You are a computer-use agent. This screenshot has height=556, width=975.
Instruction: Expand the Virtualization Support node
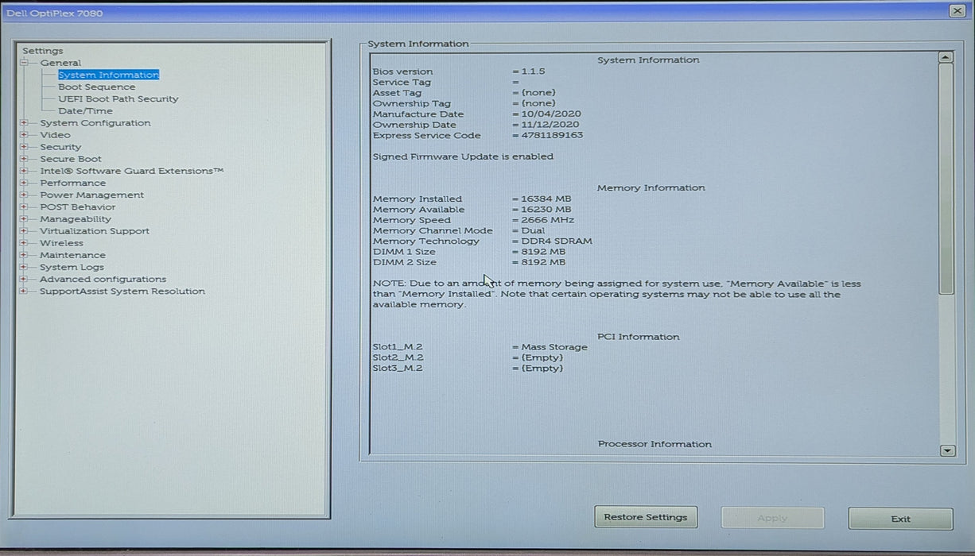coord(24,231)
